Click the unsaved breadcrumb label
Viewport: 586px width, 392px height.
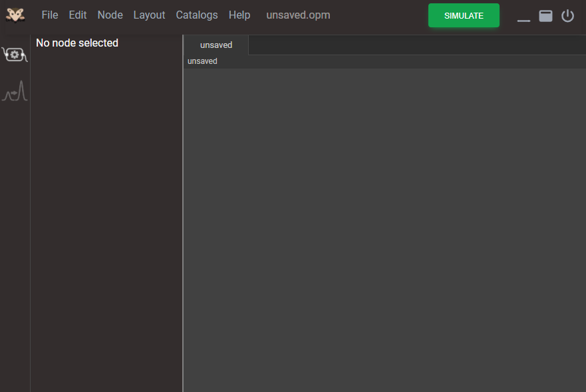tap(202, 61)
